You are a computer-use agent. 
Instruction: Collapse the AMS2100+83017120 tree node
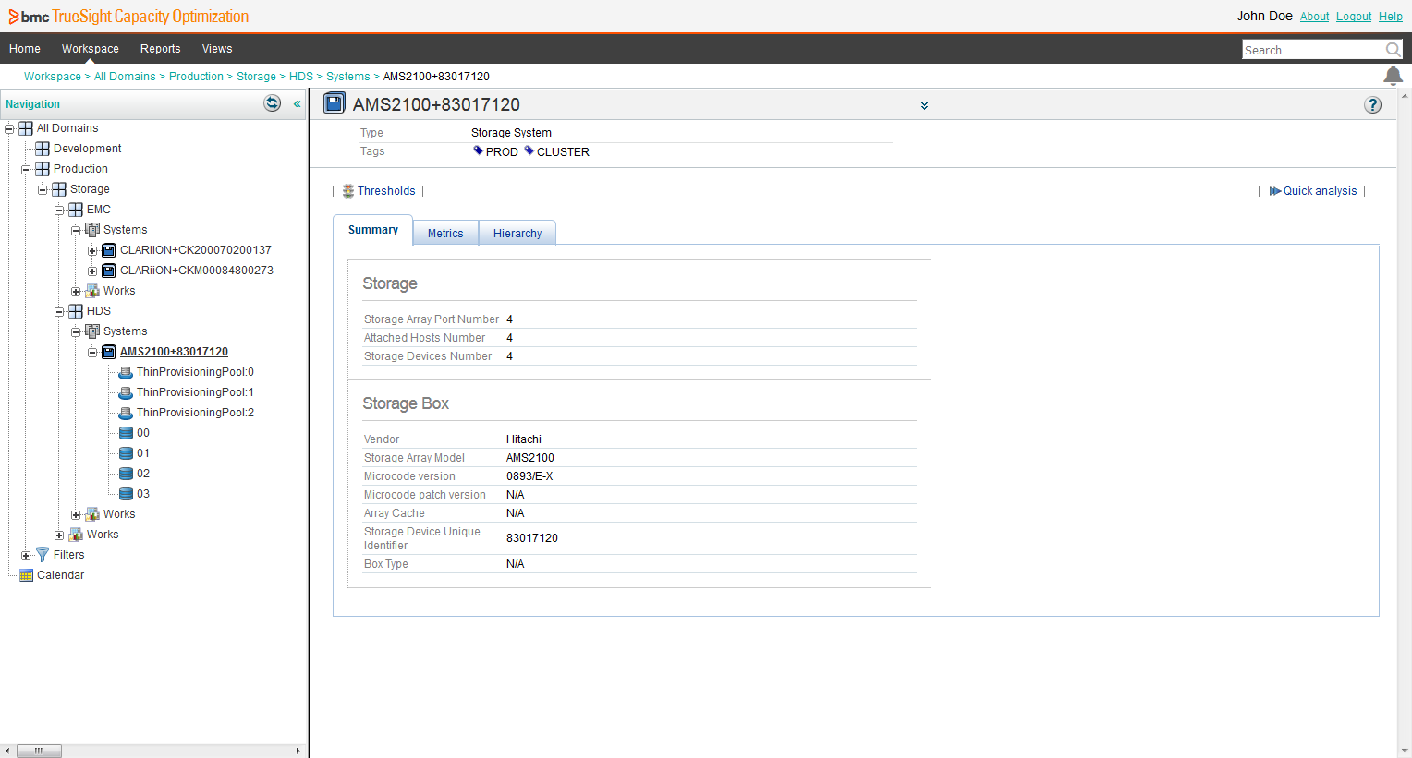(92, 353)
